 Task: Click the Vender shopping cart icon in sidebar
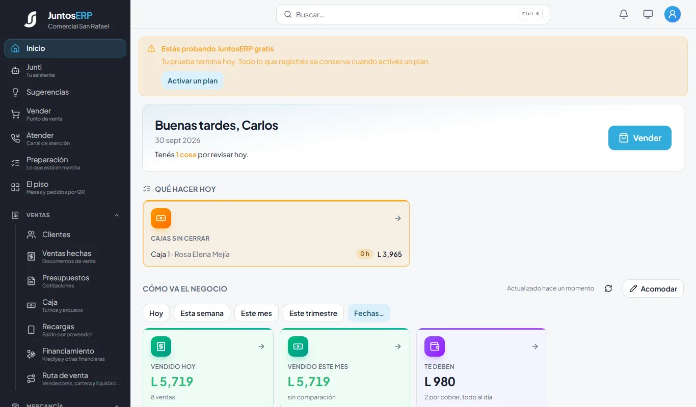[15, 114]
